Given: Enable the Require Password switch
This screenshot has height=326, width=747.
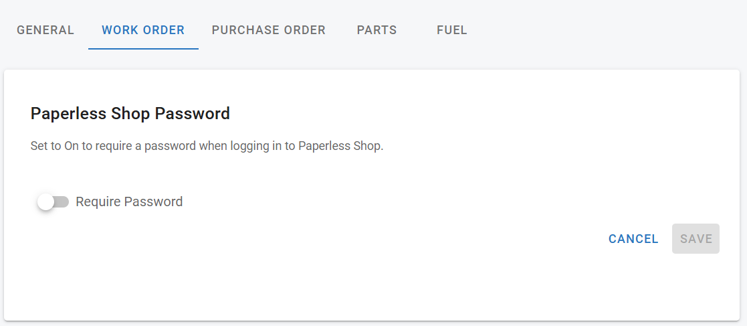Looking at the screenshot, I should [x=54, y=201].
